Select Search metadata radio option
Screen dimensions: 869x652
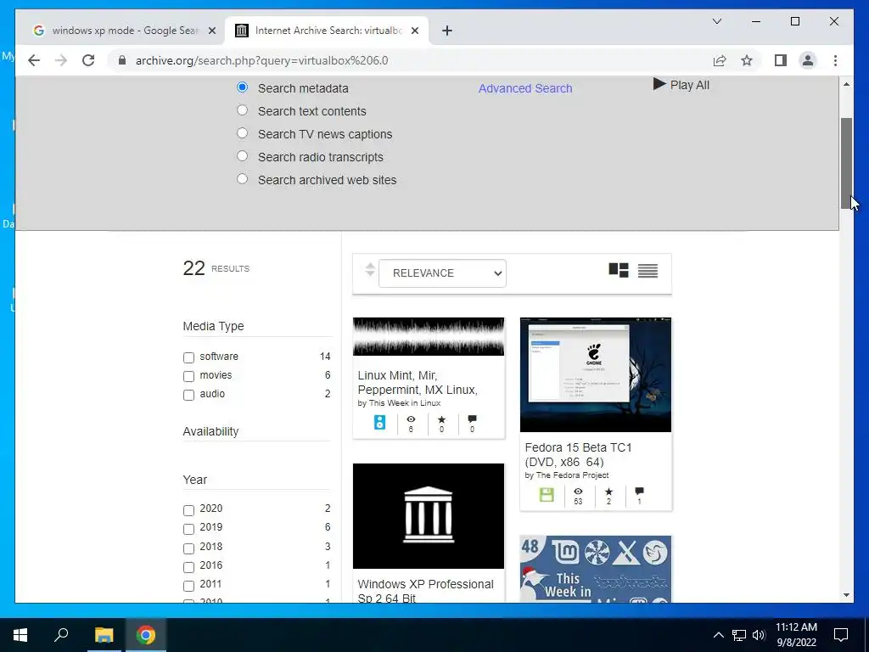(242, 87)
